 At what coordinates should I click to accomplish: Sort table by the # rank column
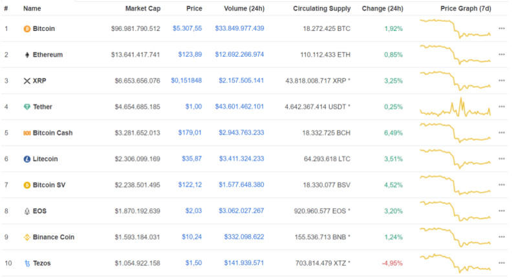pyautogui.click(x=6, y=8)
